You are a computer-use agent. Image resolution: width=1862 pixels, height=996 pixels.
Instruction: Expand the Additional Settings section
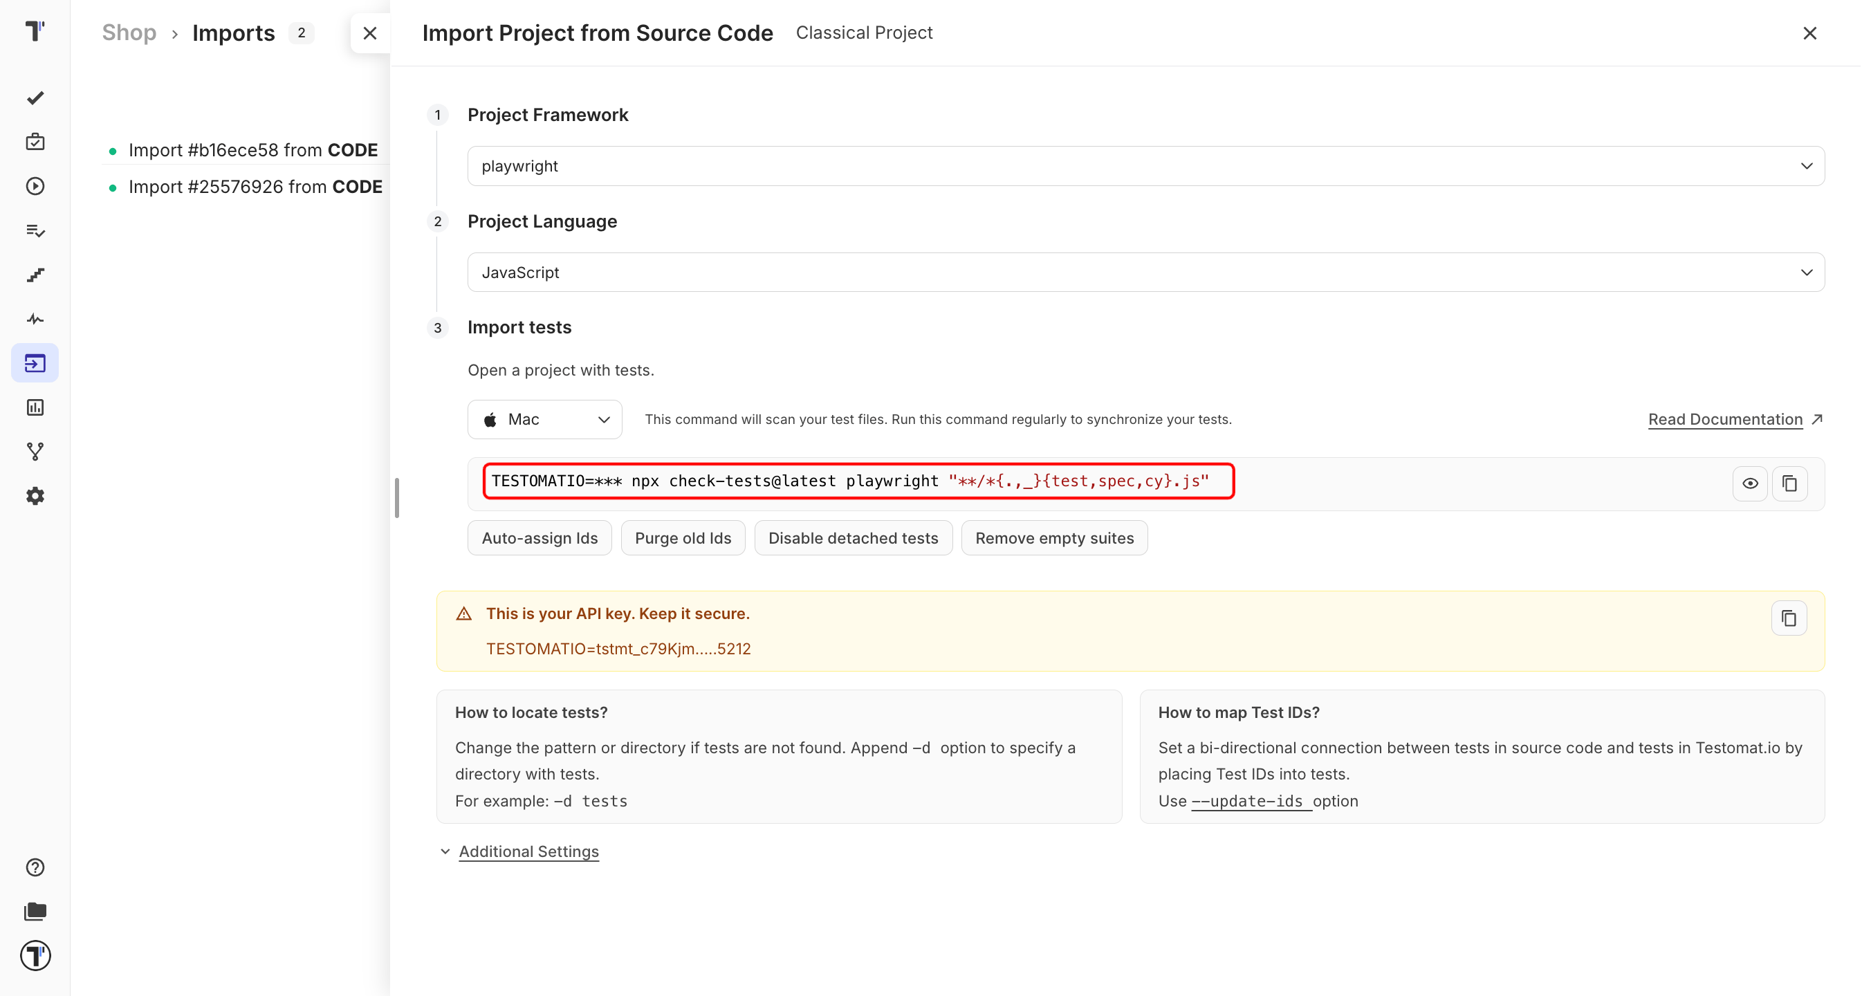tap(528, 851)
